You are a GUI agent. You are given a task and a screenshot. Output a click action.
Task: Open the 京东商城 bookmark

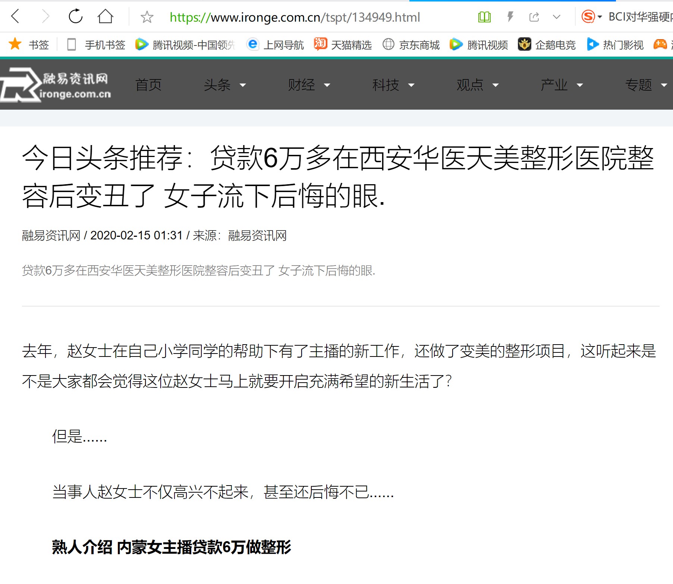(x=411, y=45)
